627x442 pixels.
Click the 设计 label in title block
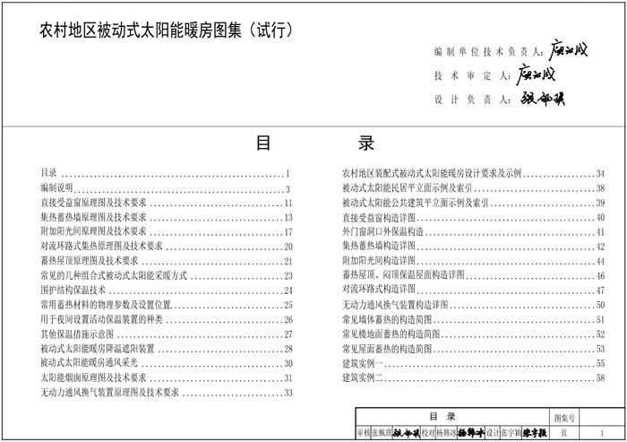(x=493, y=432)
